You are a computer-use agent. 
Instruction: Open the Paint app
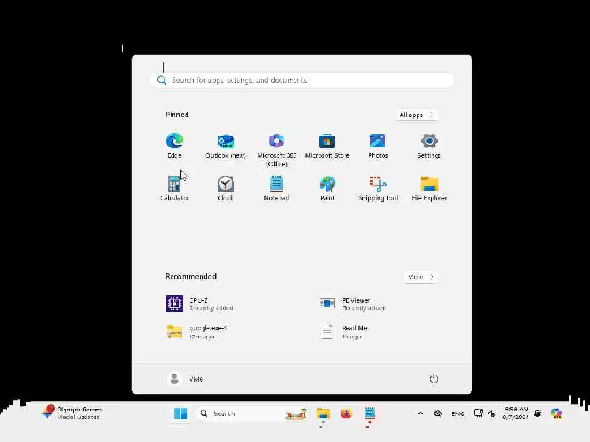(x=327, y=188)
